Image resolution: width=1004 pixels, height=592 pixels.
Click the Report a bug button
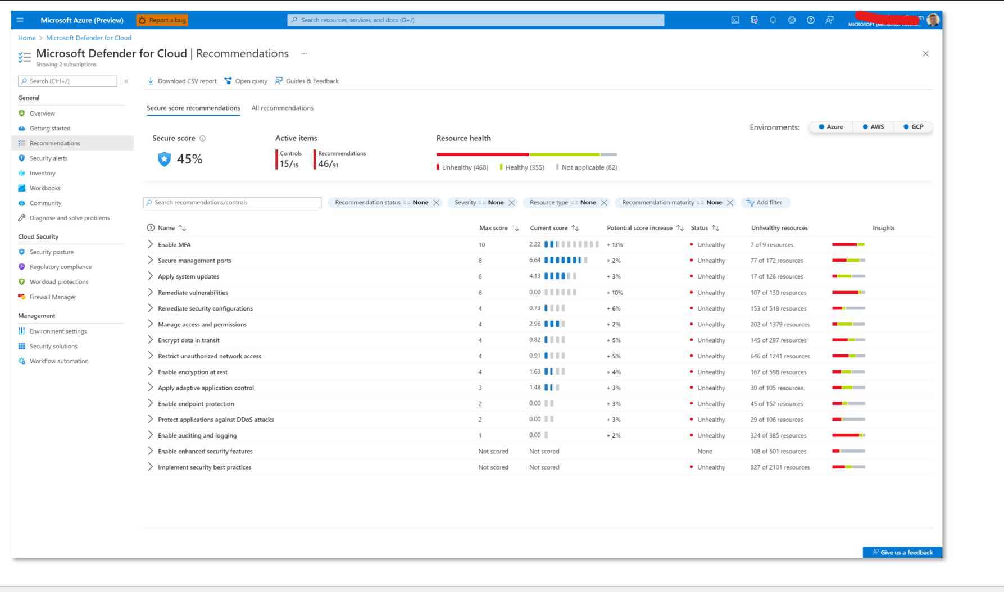[162, 20]
